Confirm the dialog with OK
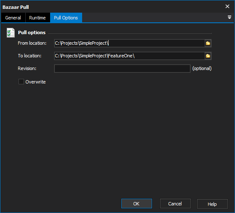Viewport: 235px width, 213px height. 136,204
